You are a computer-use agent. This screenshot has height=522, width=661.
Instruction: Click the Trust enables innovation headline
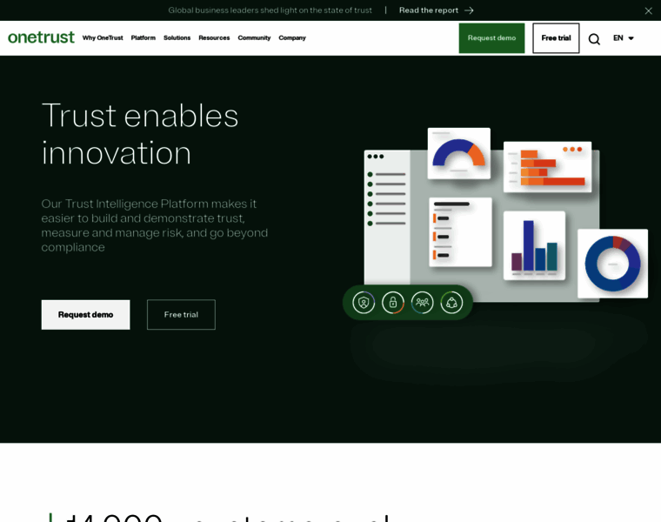pyautogui.click(x=140, y=134)
